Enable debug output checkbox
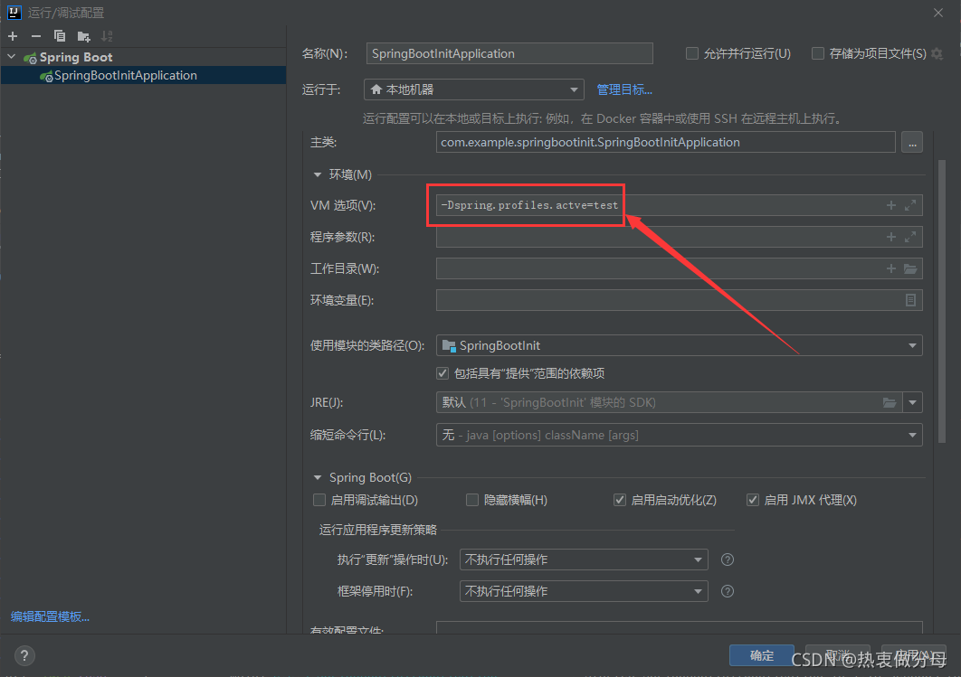961x677 pixels. (x=319, y=500)
